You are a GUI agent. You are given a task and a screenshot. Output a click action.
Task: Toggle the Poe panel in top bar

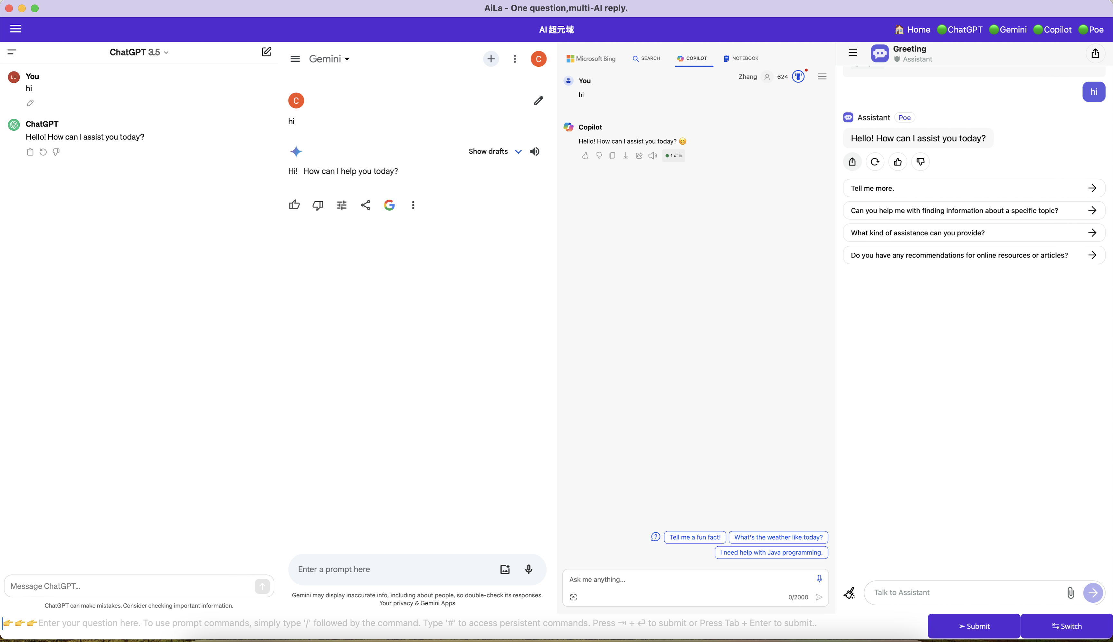1091,30
